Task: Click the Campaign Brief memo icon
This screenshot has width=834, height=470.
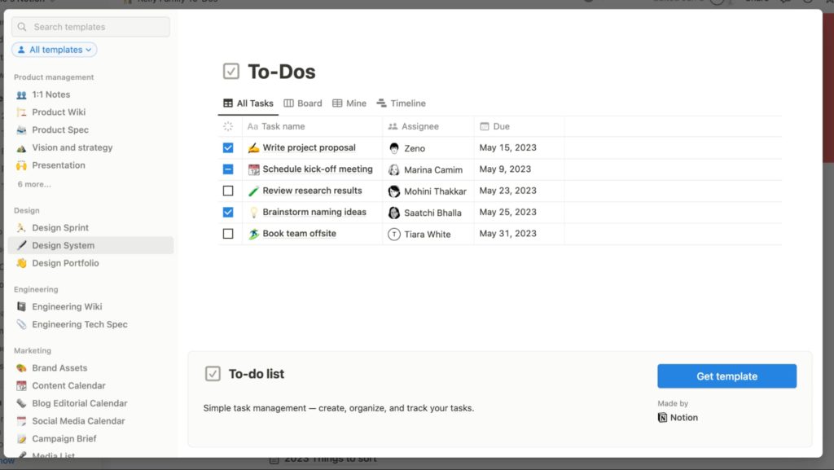Action: click(x=21, y=438)
